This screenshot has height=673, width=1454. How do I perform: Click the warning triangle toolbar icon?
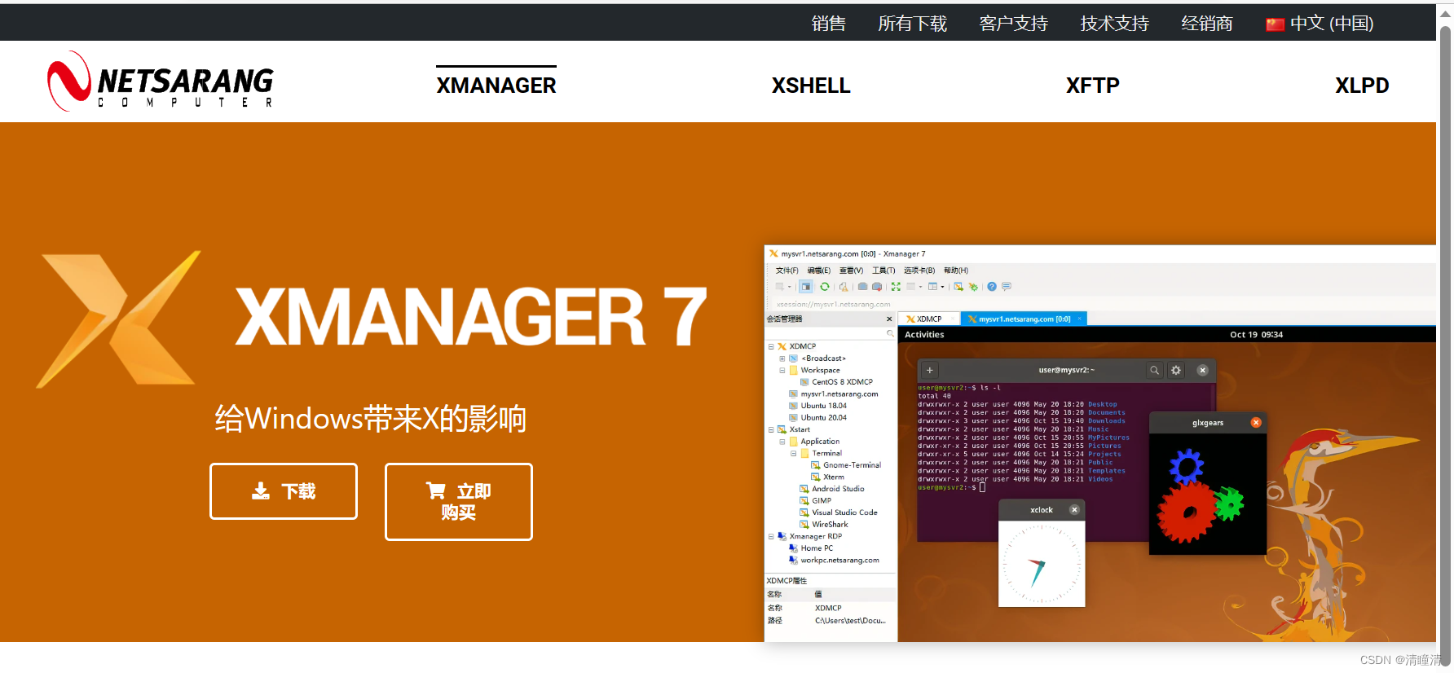coord(844,287)
